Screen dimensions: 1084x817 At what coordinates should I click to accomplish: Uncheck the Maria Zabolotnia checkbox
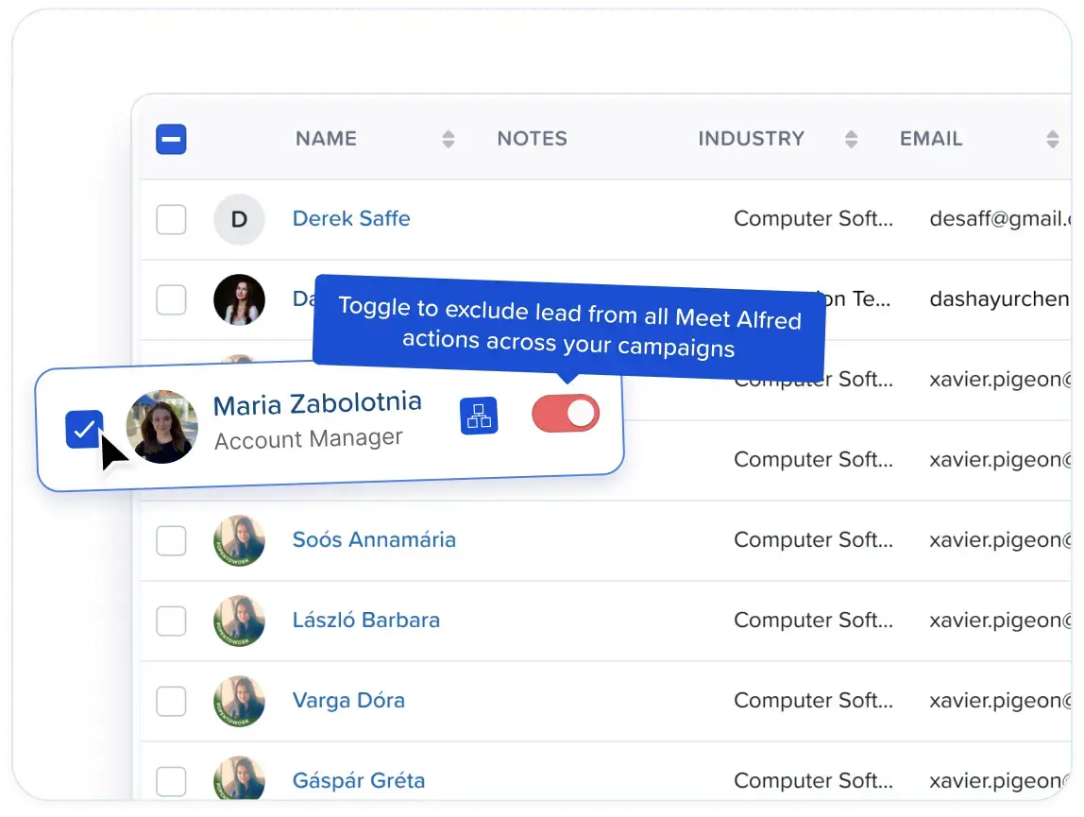(84, 429)
